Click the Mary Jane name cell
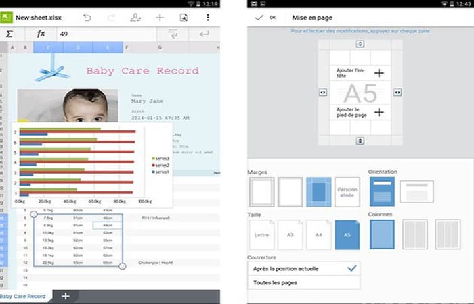This screenshot has height=304, width=474. (x=147, y=101)
